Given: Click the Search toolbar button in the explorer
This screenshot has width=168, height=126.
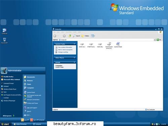Looking at the screenshot, I should [77, 36].
